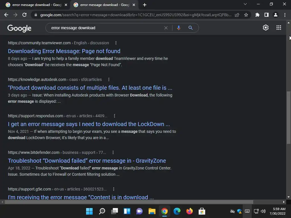Open options for the Respondus result
This screenshot has height=218, width=291.
[x=114, y=116]
